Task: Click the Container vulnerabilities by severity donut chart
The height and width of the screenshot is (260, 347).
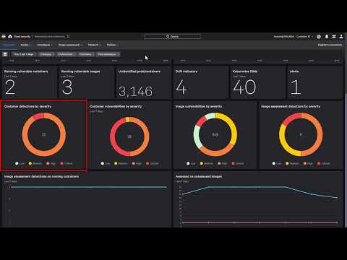Action: (129, 136)
